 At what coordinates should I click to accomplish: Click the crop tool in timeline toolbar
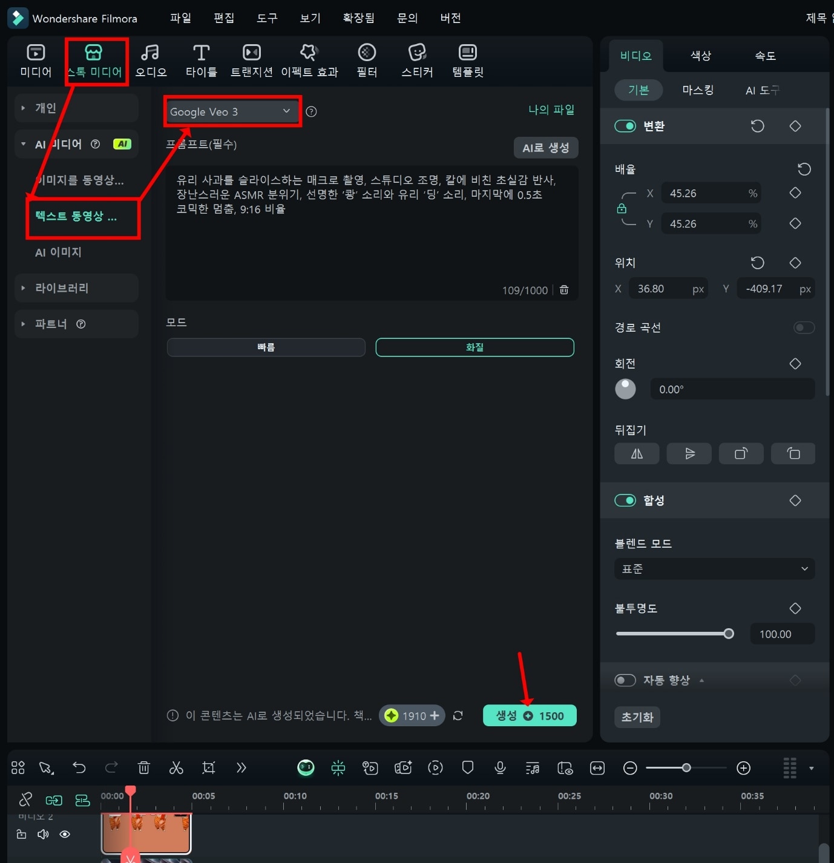[x=209, y=768]
